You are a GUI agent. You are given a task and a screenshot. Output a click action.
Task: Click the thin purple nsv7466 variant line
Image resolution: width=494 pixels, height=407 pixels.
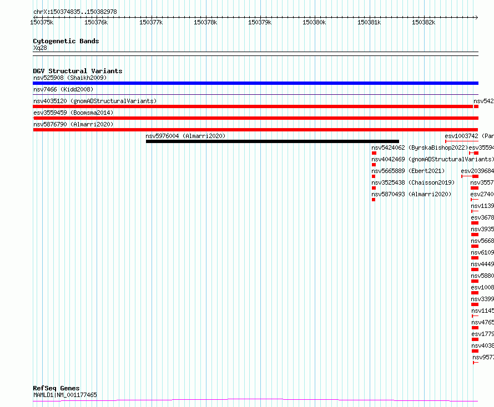click(x=255, y=94)
